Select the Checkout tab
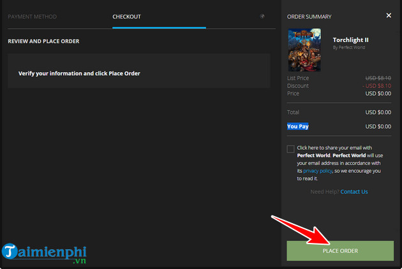 point(126,17)
